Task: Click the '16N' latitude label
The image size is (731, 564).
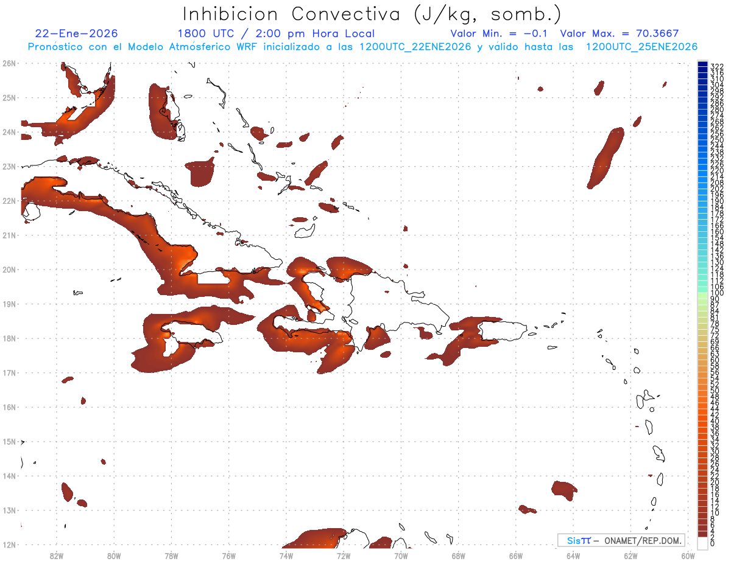Action: tap(9, 407)
